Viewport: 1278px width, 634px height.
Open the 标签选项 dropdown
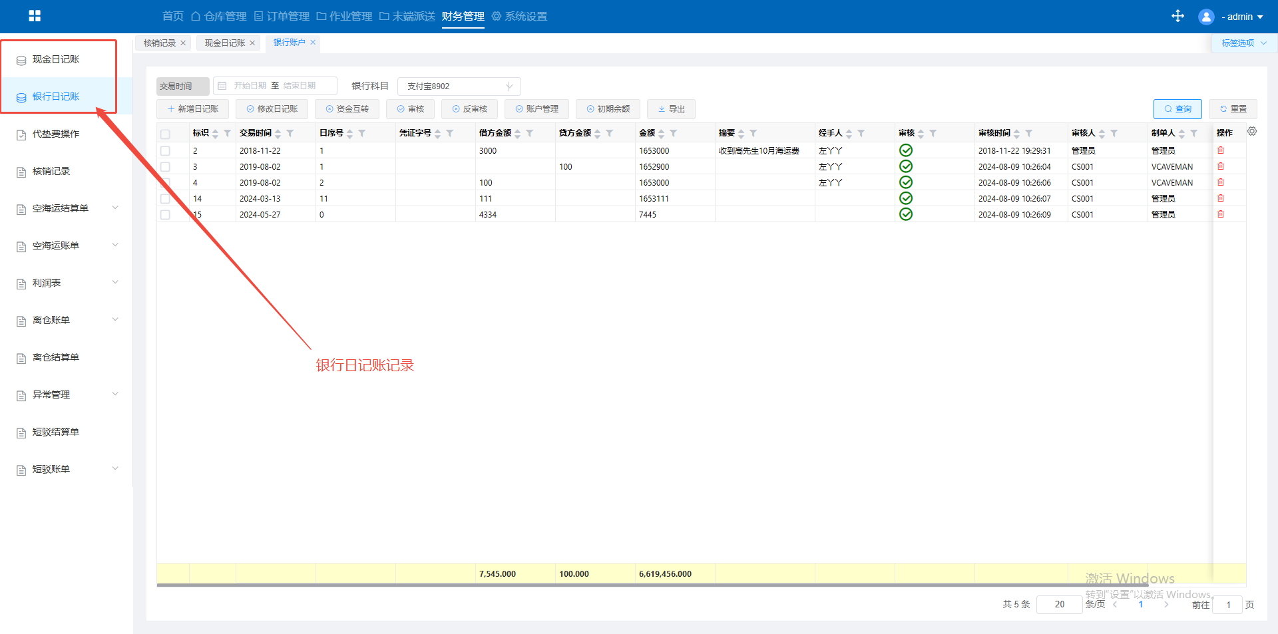coord(1243,43)
